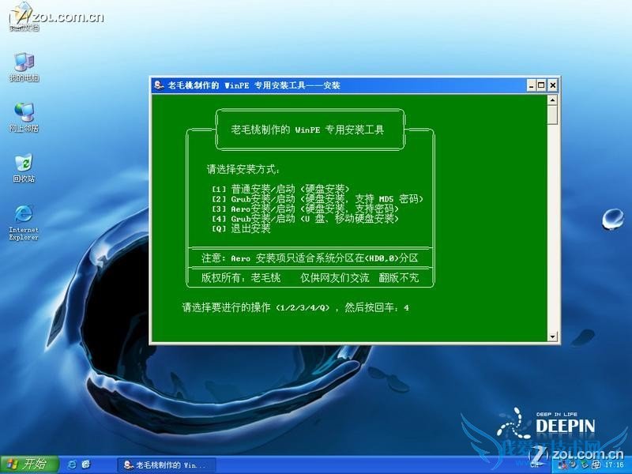Click the WinPE installer window title icon
Screen dimensions: 632x474
pos(159,85)
